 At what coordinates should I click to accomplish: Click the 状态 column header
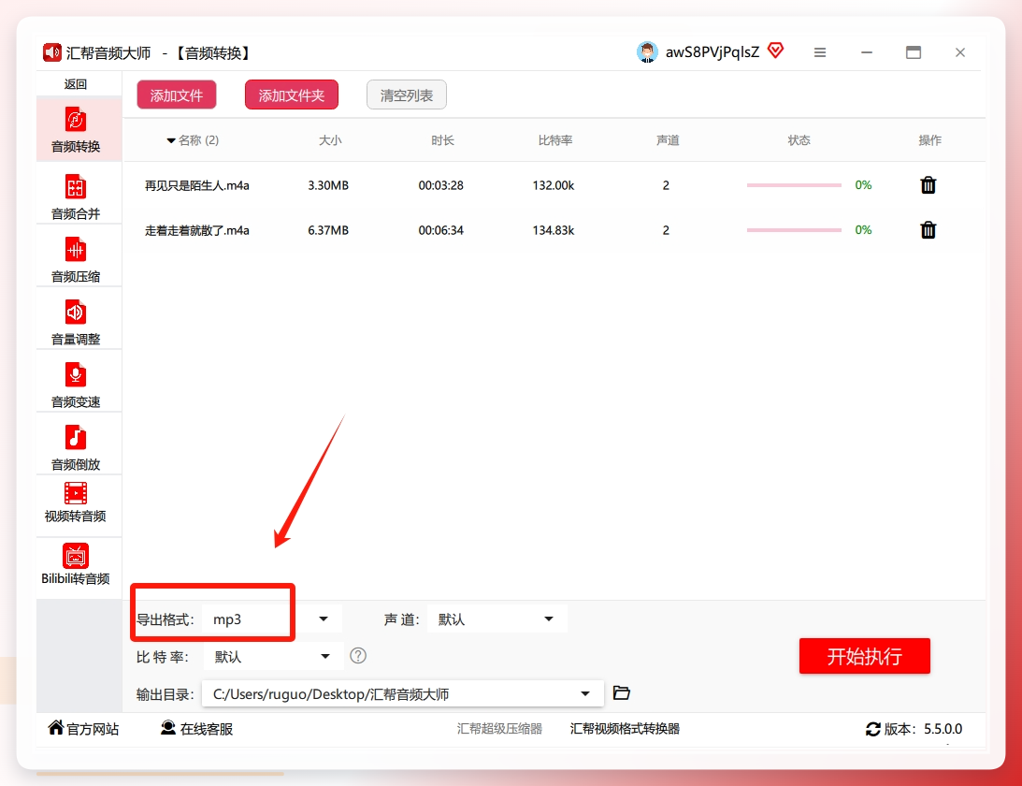[799, 140]
